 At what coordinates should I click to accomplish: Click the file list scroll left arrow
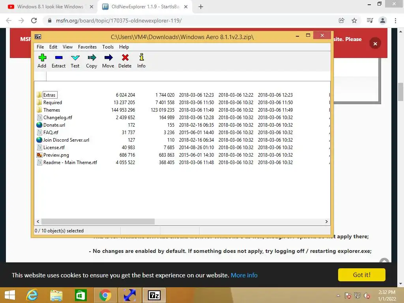38,222
